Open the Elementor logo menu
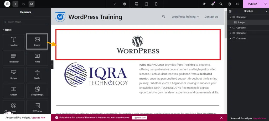The height and width of the screenshot is (121, 269). 7,4
